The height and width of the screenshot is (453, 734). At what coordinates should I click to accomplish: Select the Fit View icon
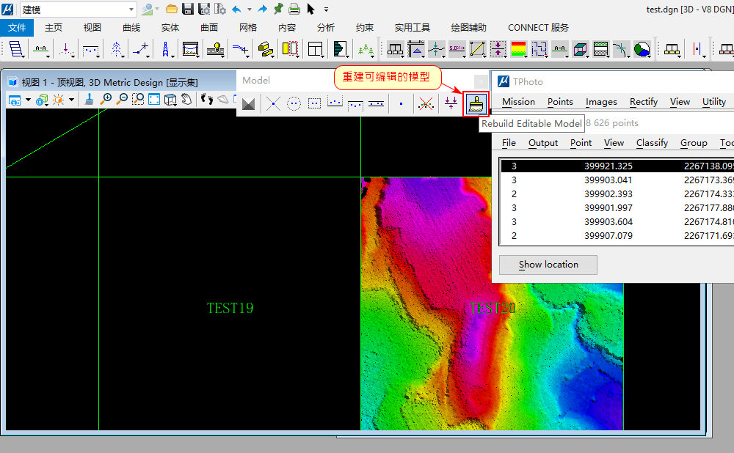point(154,99)
